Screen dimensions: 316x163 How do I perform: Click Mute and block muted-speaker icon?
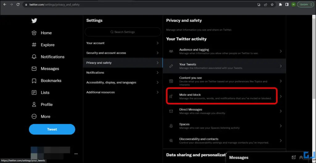[x=171, y=96]
